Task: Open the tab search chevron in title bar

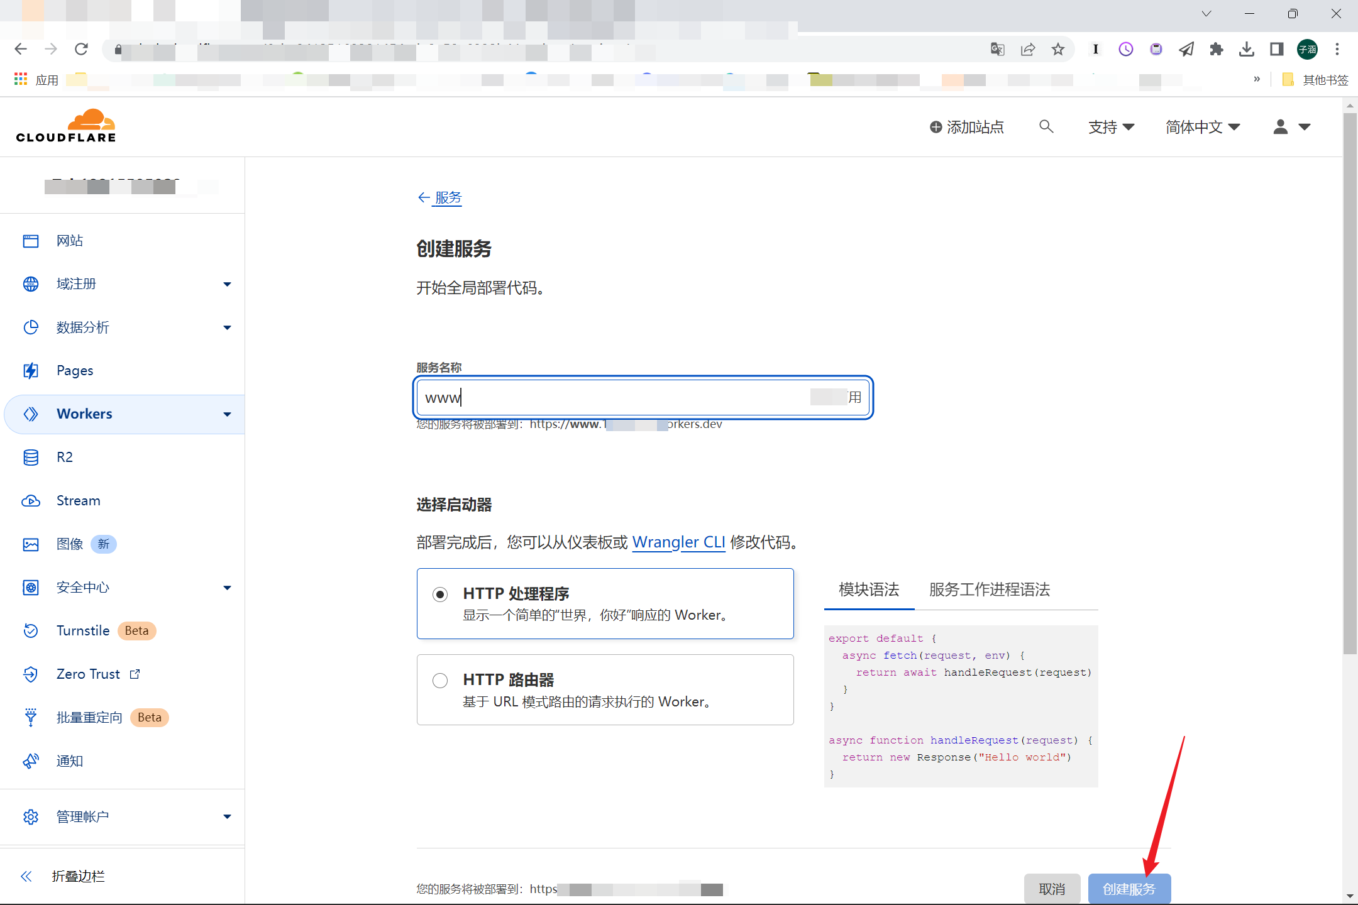Action: pyautogui.click(x=1206, y=14)
